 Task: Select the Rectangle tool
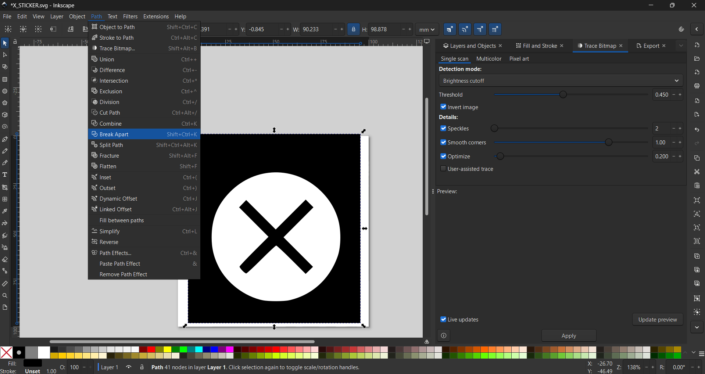coord(5,79)
